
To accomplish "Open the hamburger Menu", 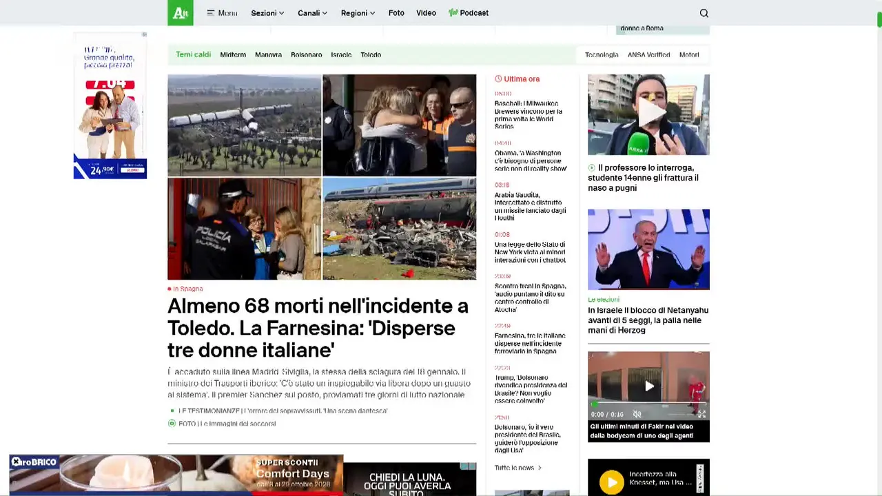I will 222,13.
